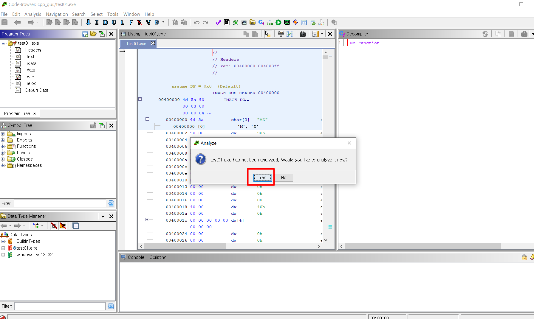
Task: Snapshot the Decompiler with its camera icon
Action: coord(524,34)
